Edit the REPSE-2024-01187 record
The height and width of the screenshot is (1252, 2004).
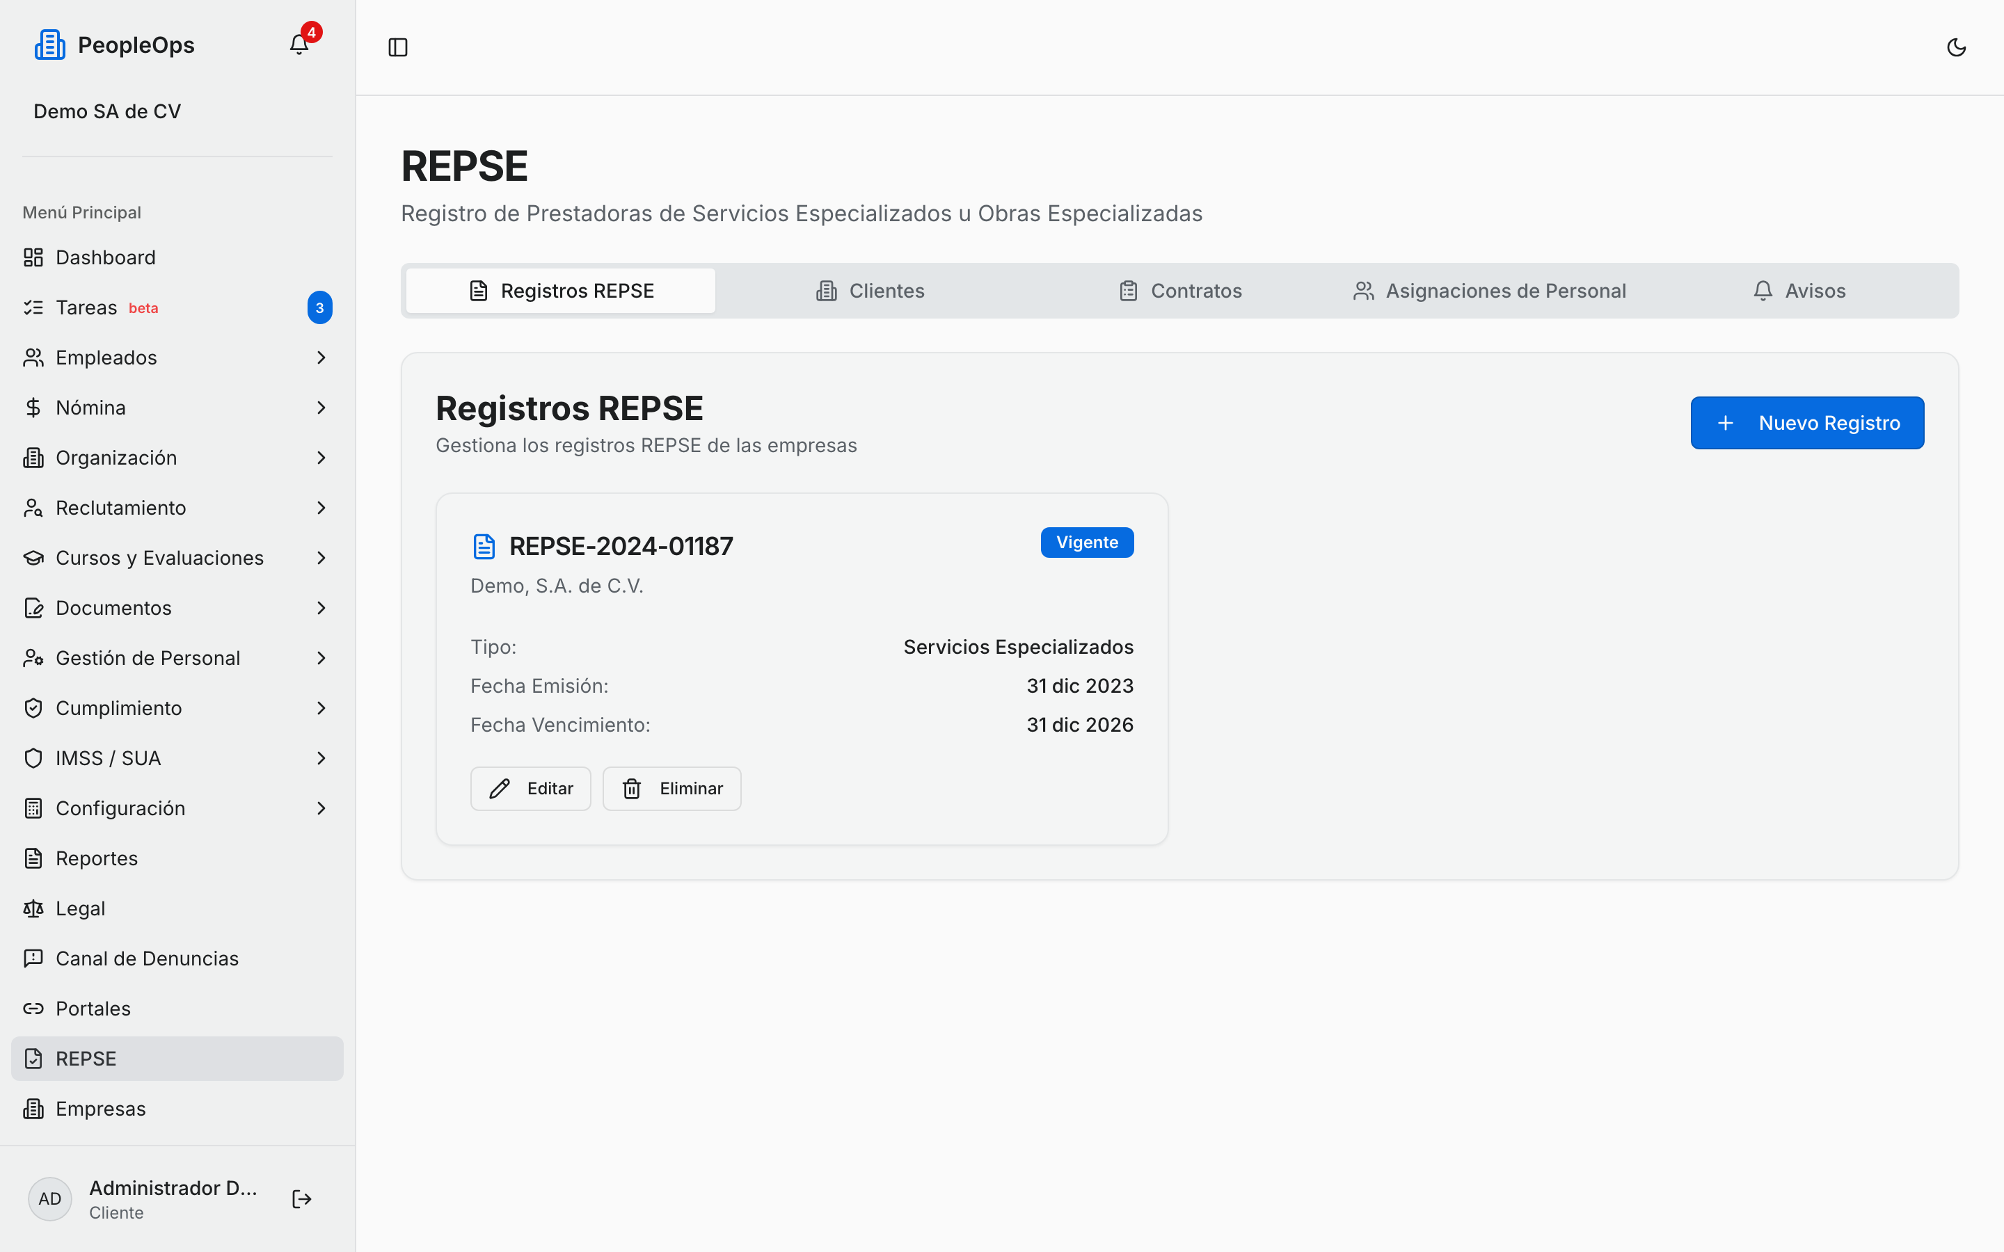click(x=531, y=788)
